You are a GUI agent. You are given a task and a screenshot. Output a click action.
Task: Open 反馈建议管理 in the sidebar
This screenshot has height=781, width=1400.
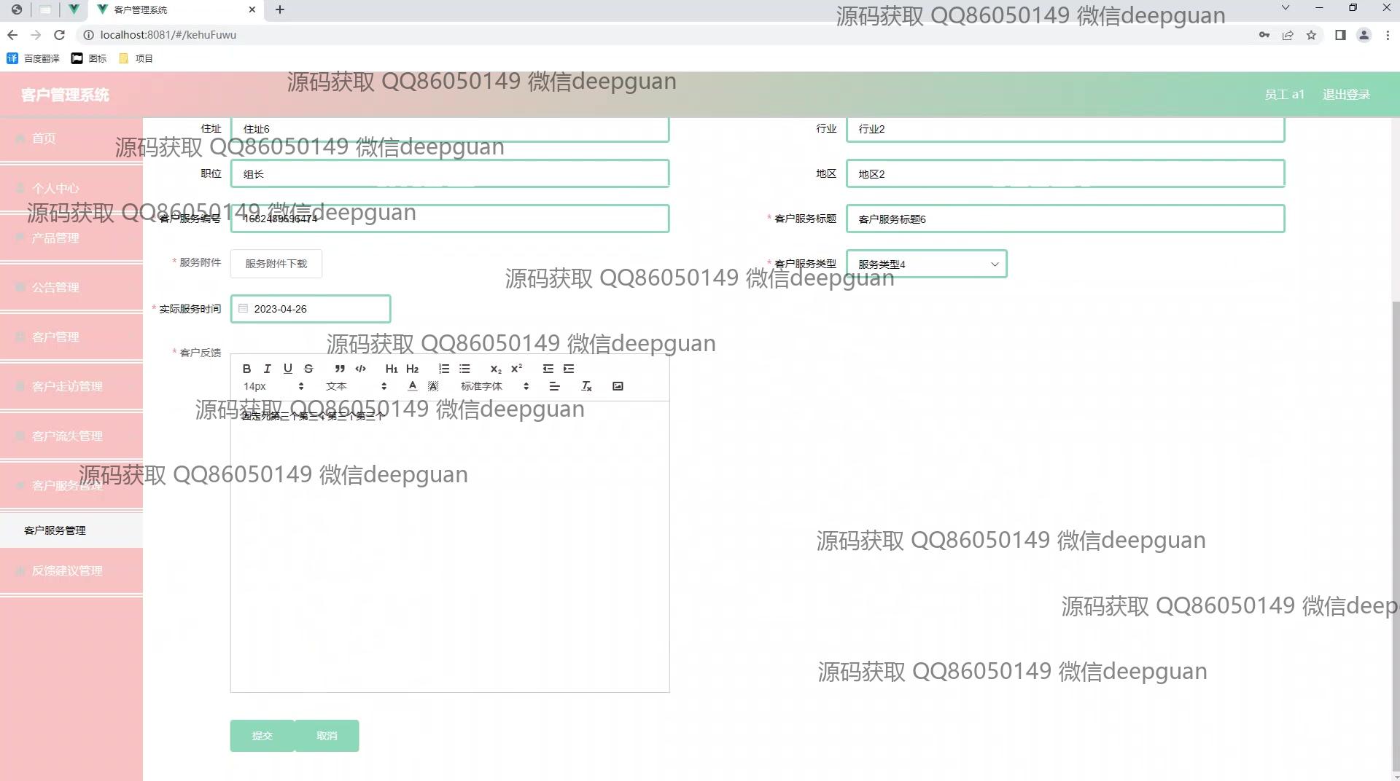click(x=71, y=570)
